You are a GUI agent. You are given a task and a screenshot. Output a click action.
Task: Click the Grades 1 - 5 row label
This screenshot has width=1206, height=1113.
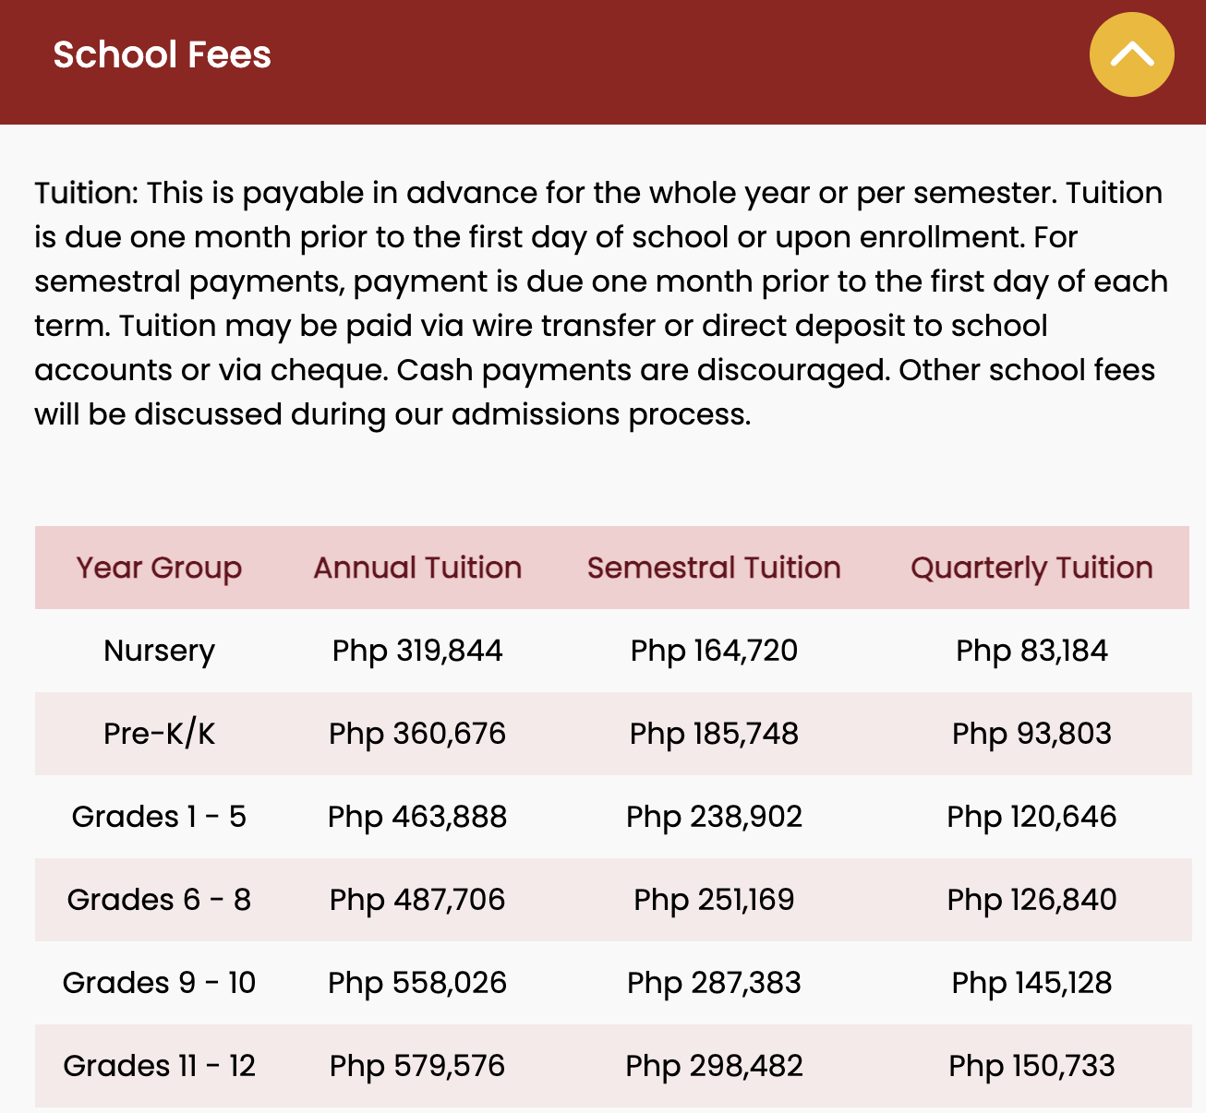point(159,817)
